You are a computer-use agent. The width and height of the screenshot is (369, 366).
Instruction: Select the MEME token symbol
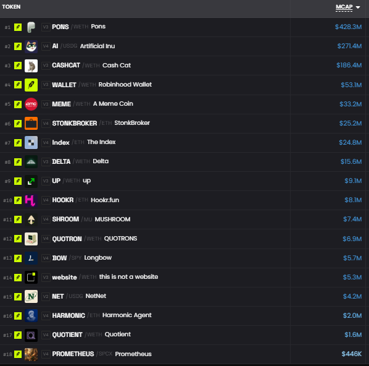click(62, 104)
